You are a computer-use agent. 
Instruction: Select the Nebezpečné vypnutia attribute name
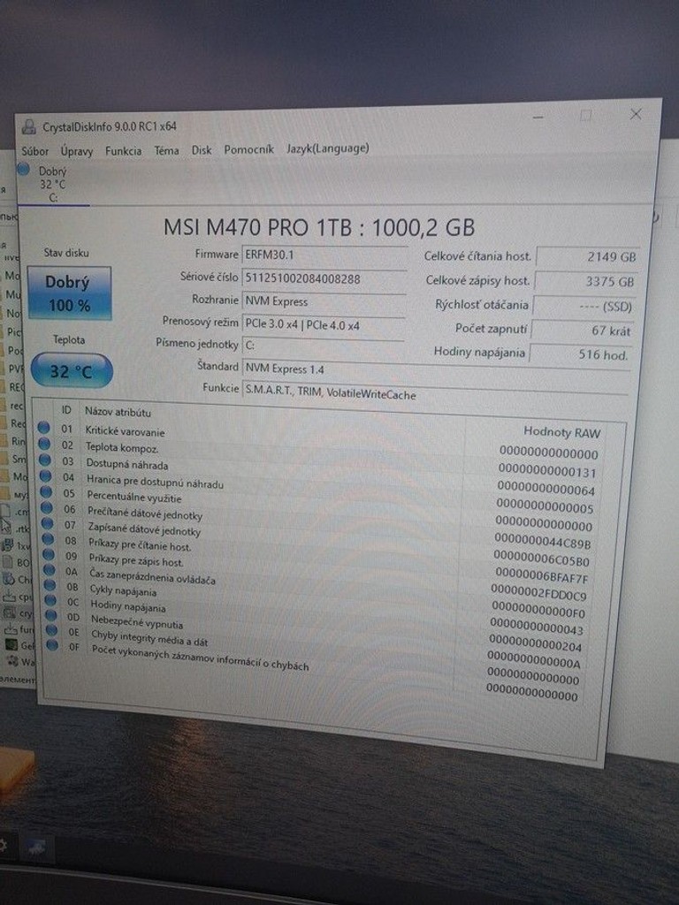click(137, 622)
